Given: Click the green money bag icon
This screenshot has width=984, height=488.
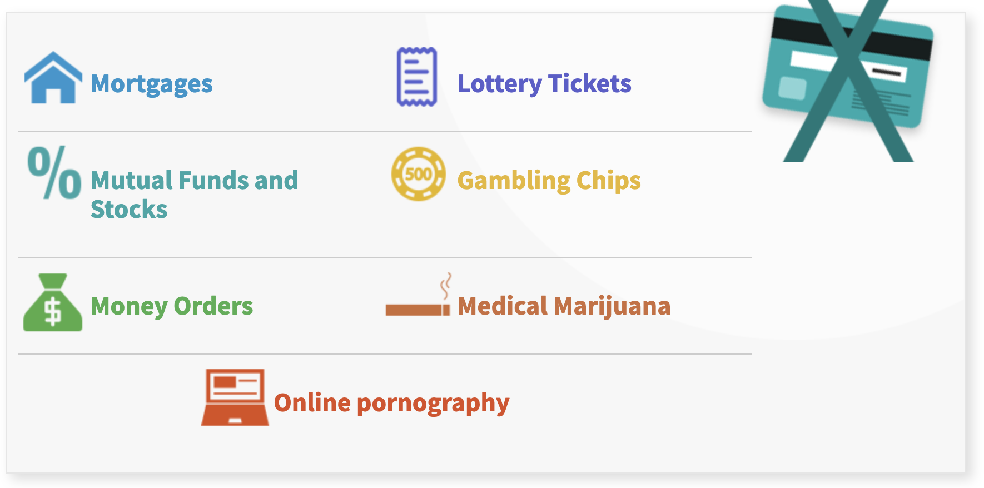Looking at the screenshot, I should (52, 303).
